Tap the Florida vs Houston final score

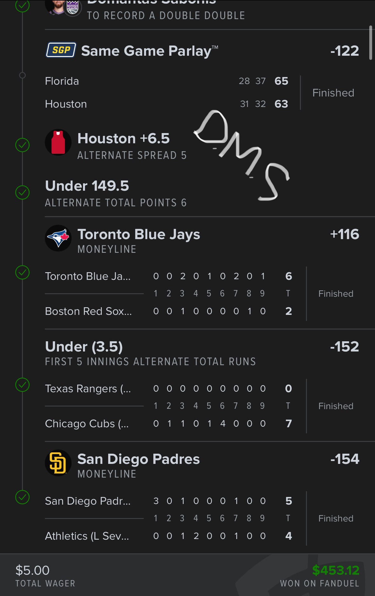point(281,93)
